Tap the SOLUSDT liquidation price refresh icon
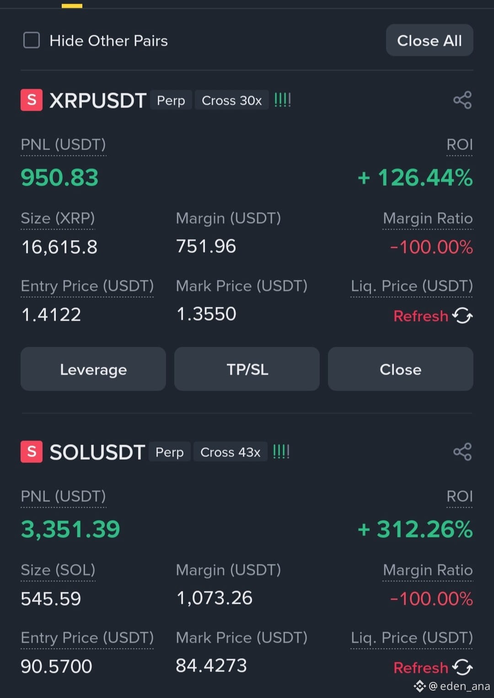 462,667
